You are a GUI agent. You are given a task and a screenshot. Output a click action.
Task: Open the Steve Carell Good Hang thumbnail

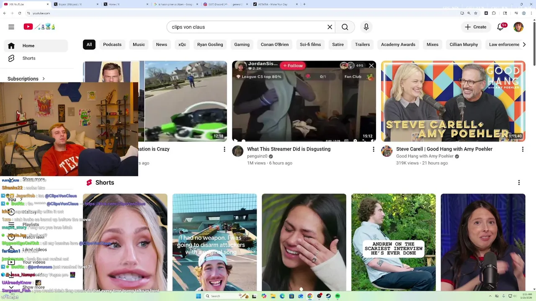click(453, 101)
